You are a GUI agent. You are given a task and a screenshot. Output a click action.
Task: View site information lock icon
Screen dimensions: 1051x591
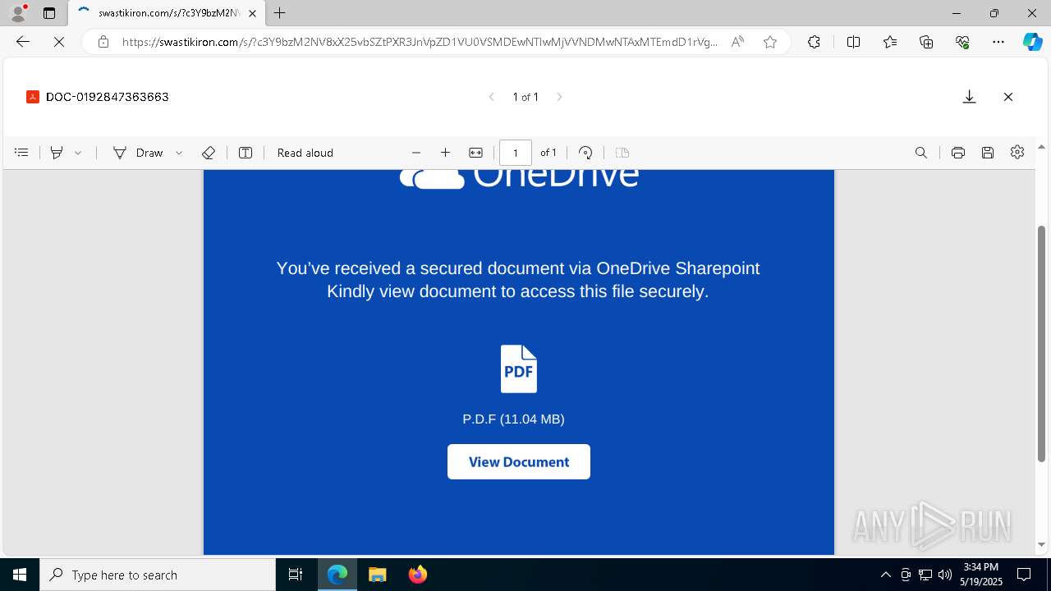(103, 42)
